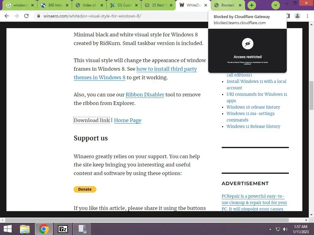314x235 pixels.
Task: Click the 'Access restricted' tab preview thumbnail
Action: [x=247, y=51]
